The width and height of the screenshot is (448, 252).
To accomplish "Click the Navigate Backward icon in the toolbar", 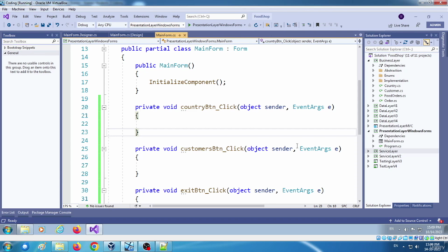I will [x=9, y=25].
